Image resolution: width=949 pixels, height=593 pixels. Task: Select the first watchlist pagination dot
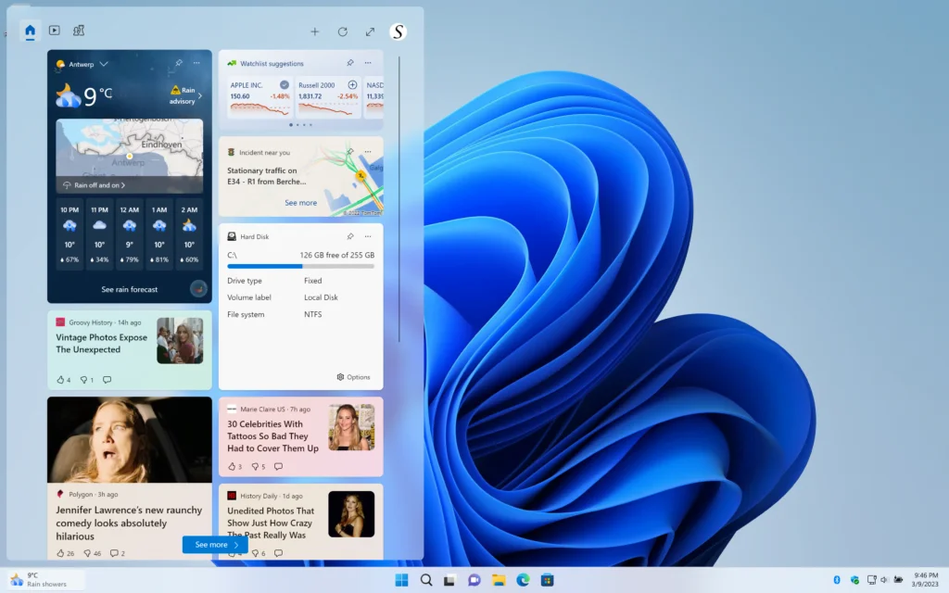click(x=291, y=125)
